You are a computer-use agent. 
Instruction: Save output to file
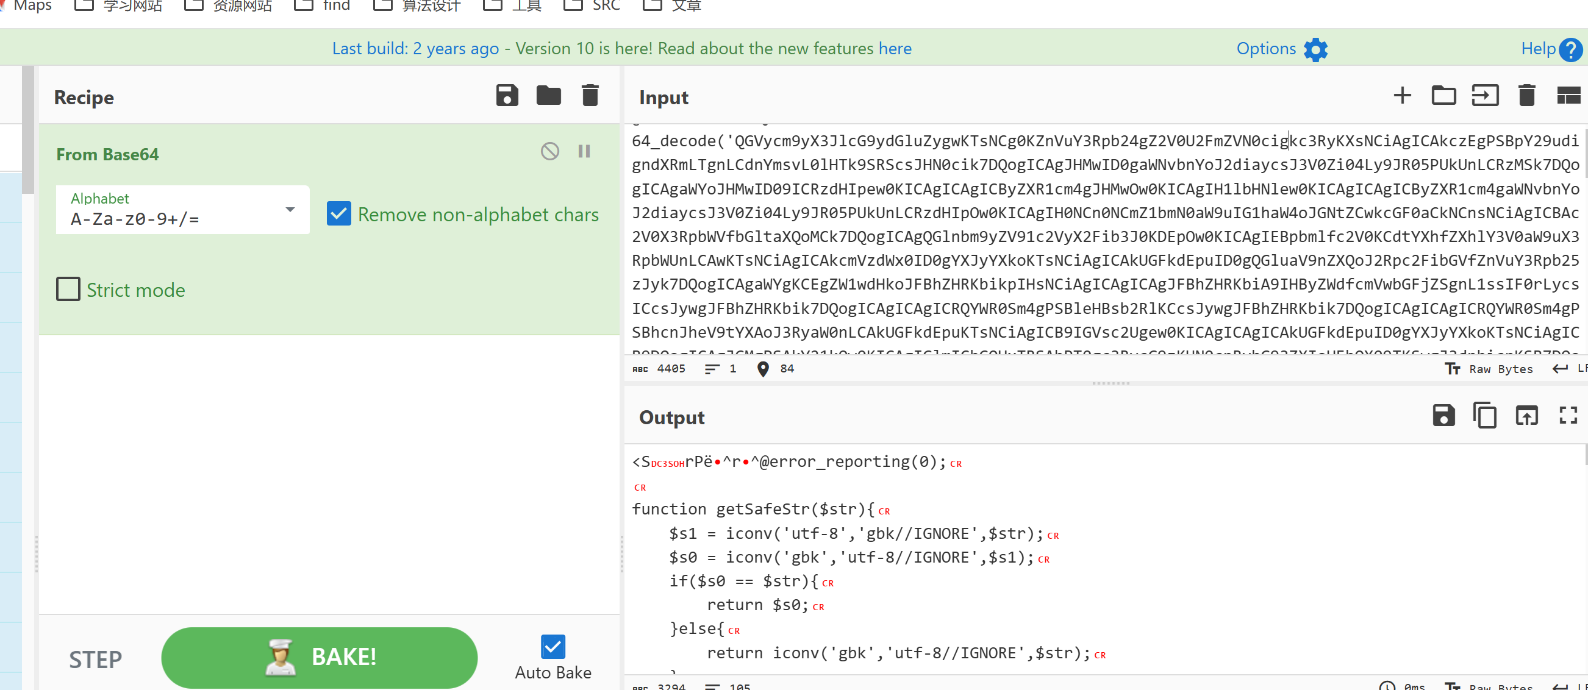(1443, 415)
